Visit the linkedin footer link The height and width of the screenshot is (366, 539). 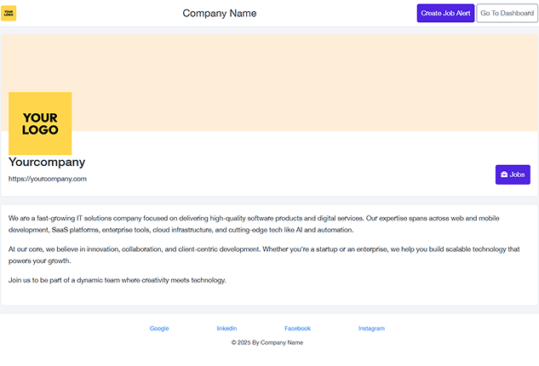[226, 329]
